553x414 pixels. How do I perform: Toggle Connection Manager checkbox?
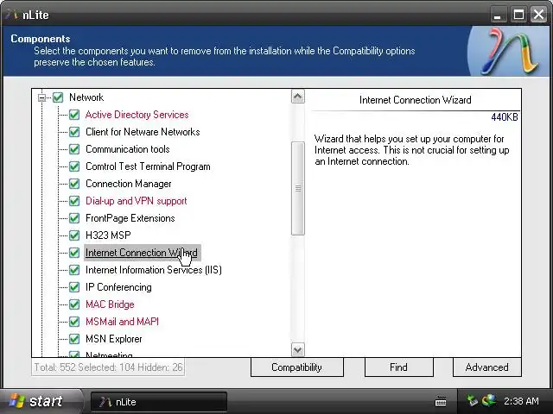[74, 184]
